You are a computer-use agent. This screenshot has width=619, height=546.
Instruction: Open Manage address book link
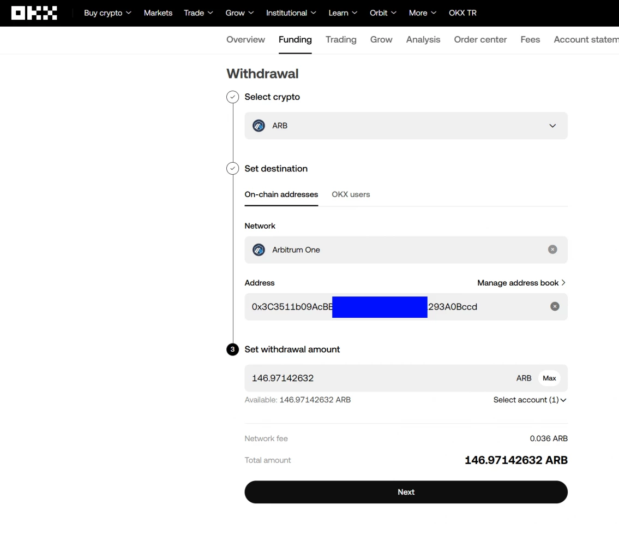[521, 283]
